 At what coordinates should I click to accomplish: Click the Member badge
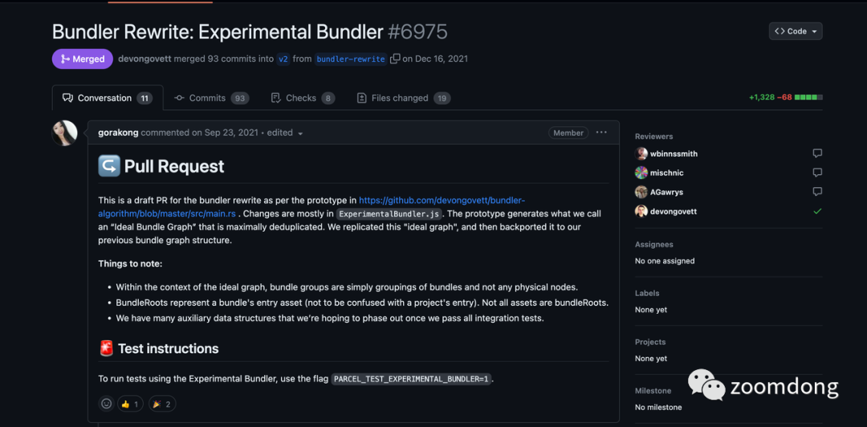pos(568,132)
